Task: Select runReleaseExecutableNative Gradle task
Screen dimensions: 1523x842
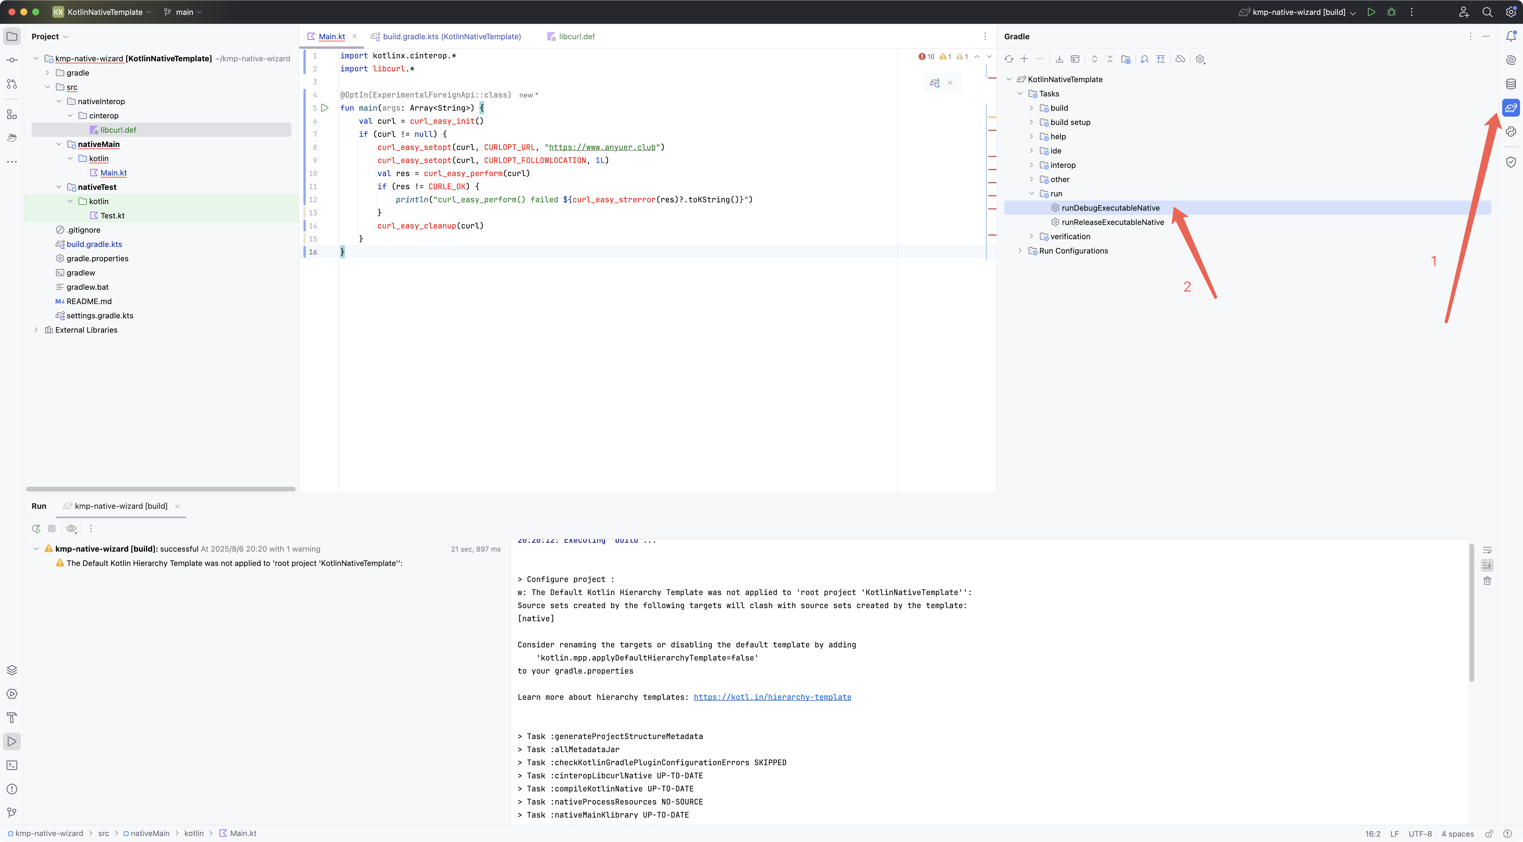Action: coord(1112,222)
